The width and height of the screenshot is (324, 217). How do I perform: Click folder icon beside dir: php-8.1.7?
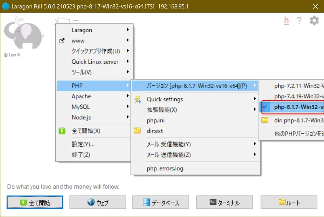coord(265,120)
